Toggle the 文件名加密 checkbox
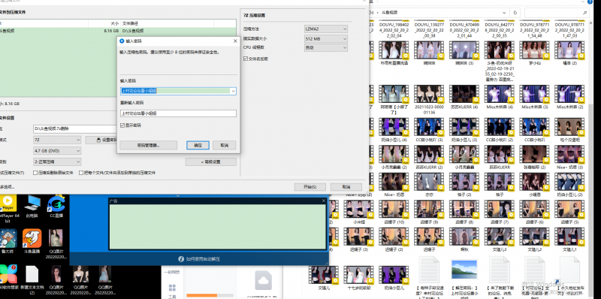 click(x=246, y=59)
